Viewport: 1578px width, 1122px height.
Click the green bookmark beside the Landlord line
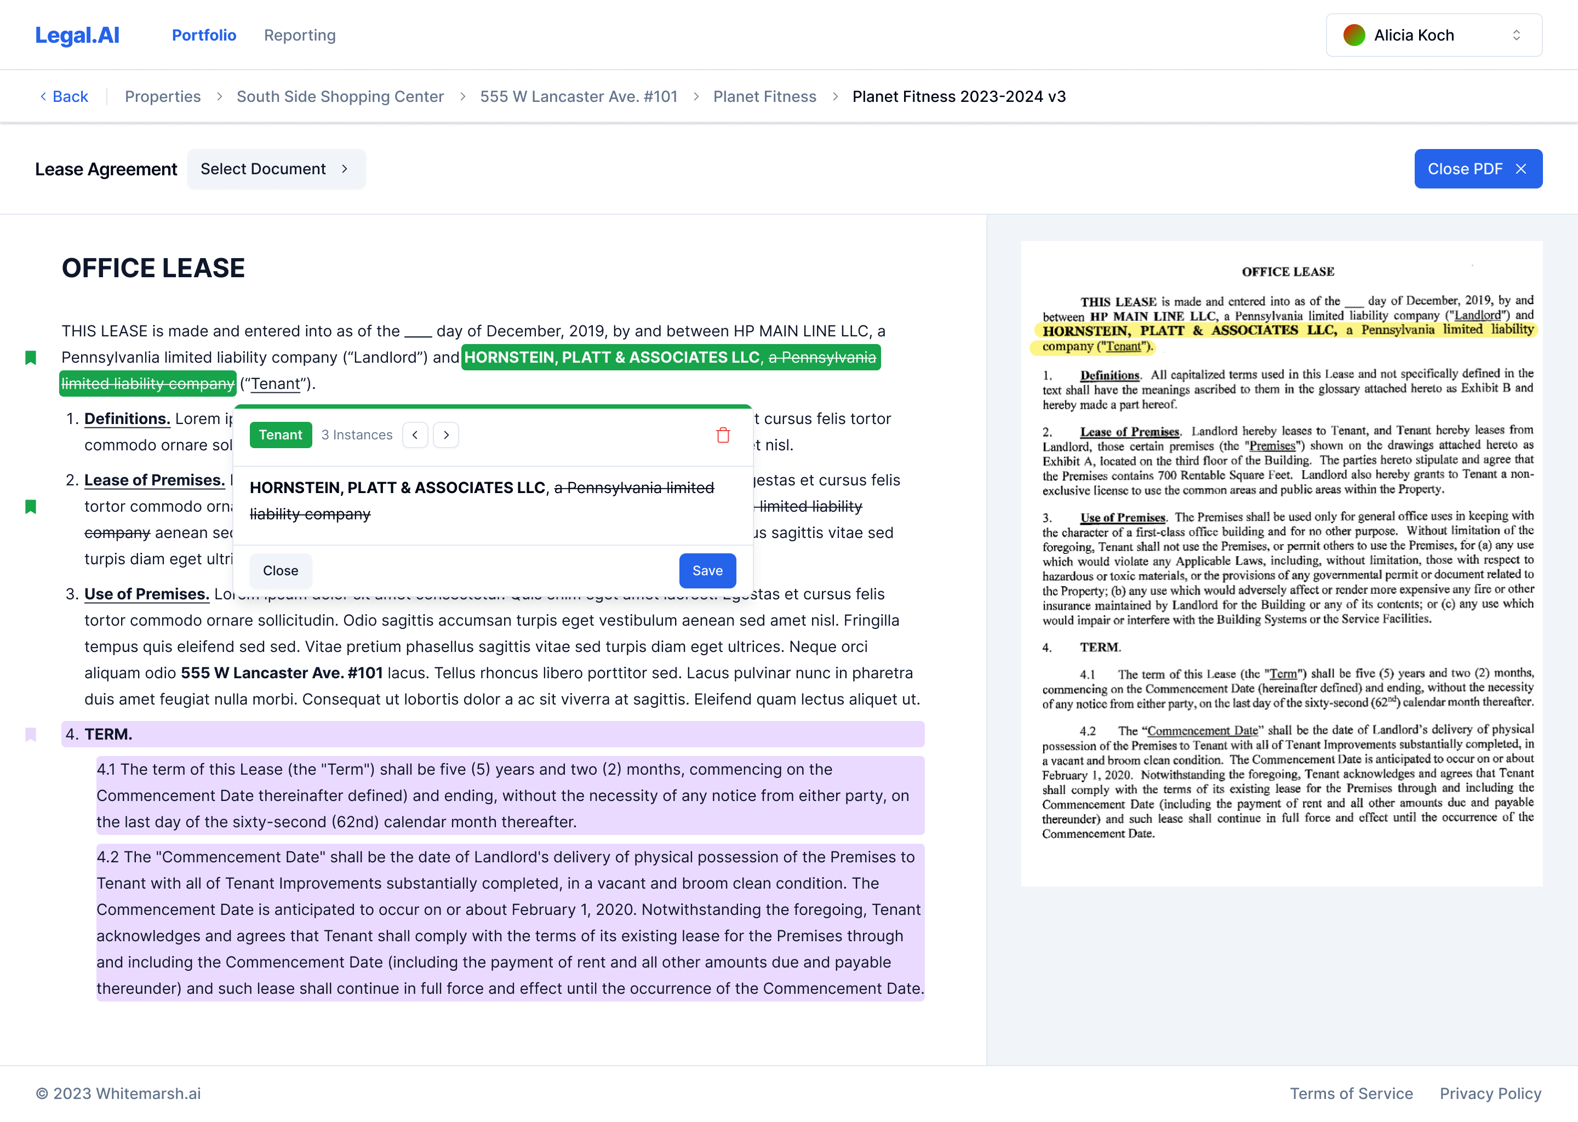[x=30, y=358]
